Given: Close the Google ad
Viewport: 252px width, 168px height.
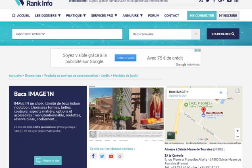Looking at the screenshot, I should point(199,50).
